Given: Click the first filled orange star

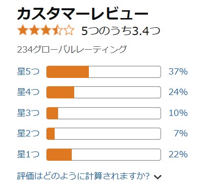Looking at the screenshot, I should (23, 30).
